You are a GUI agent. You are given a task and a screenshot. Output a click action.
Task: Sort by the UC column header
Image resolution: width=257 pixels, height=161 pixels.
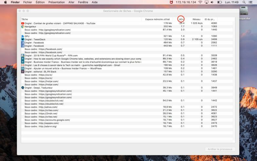[181, 19]
